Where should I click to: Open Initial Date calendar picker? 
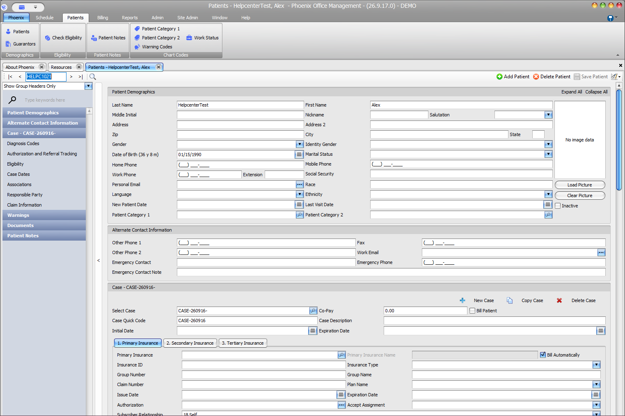coord(313,331)
